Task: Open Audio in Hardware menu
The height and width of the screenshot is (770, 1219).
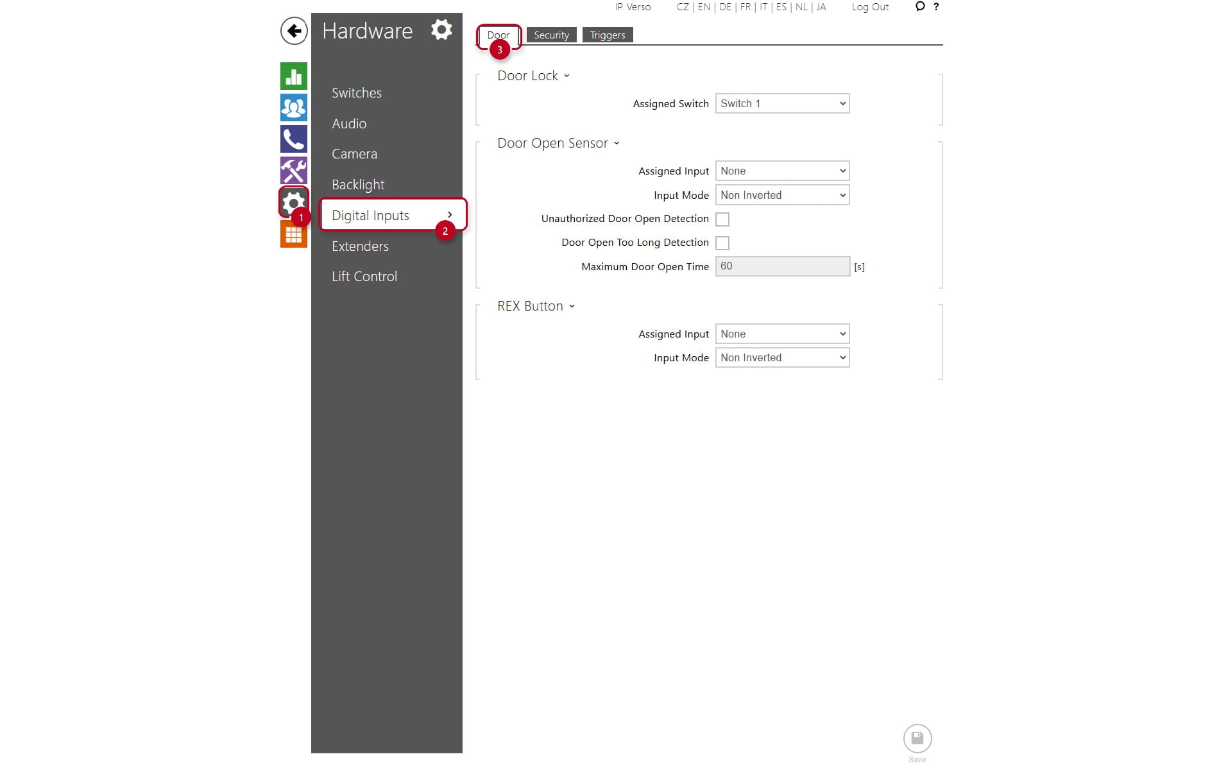Action: point(349,124)
